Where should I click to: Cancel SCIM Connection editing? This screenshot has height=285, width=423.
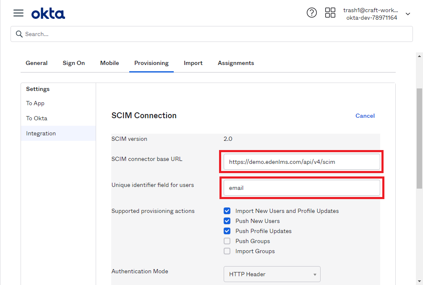[x=365, y=116]
